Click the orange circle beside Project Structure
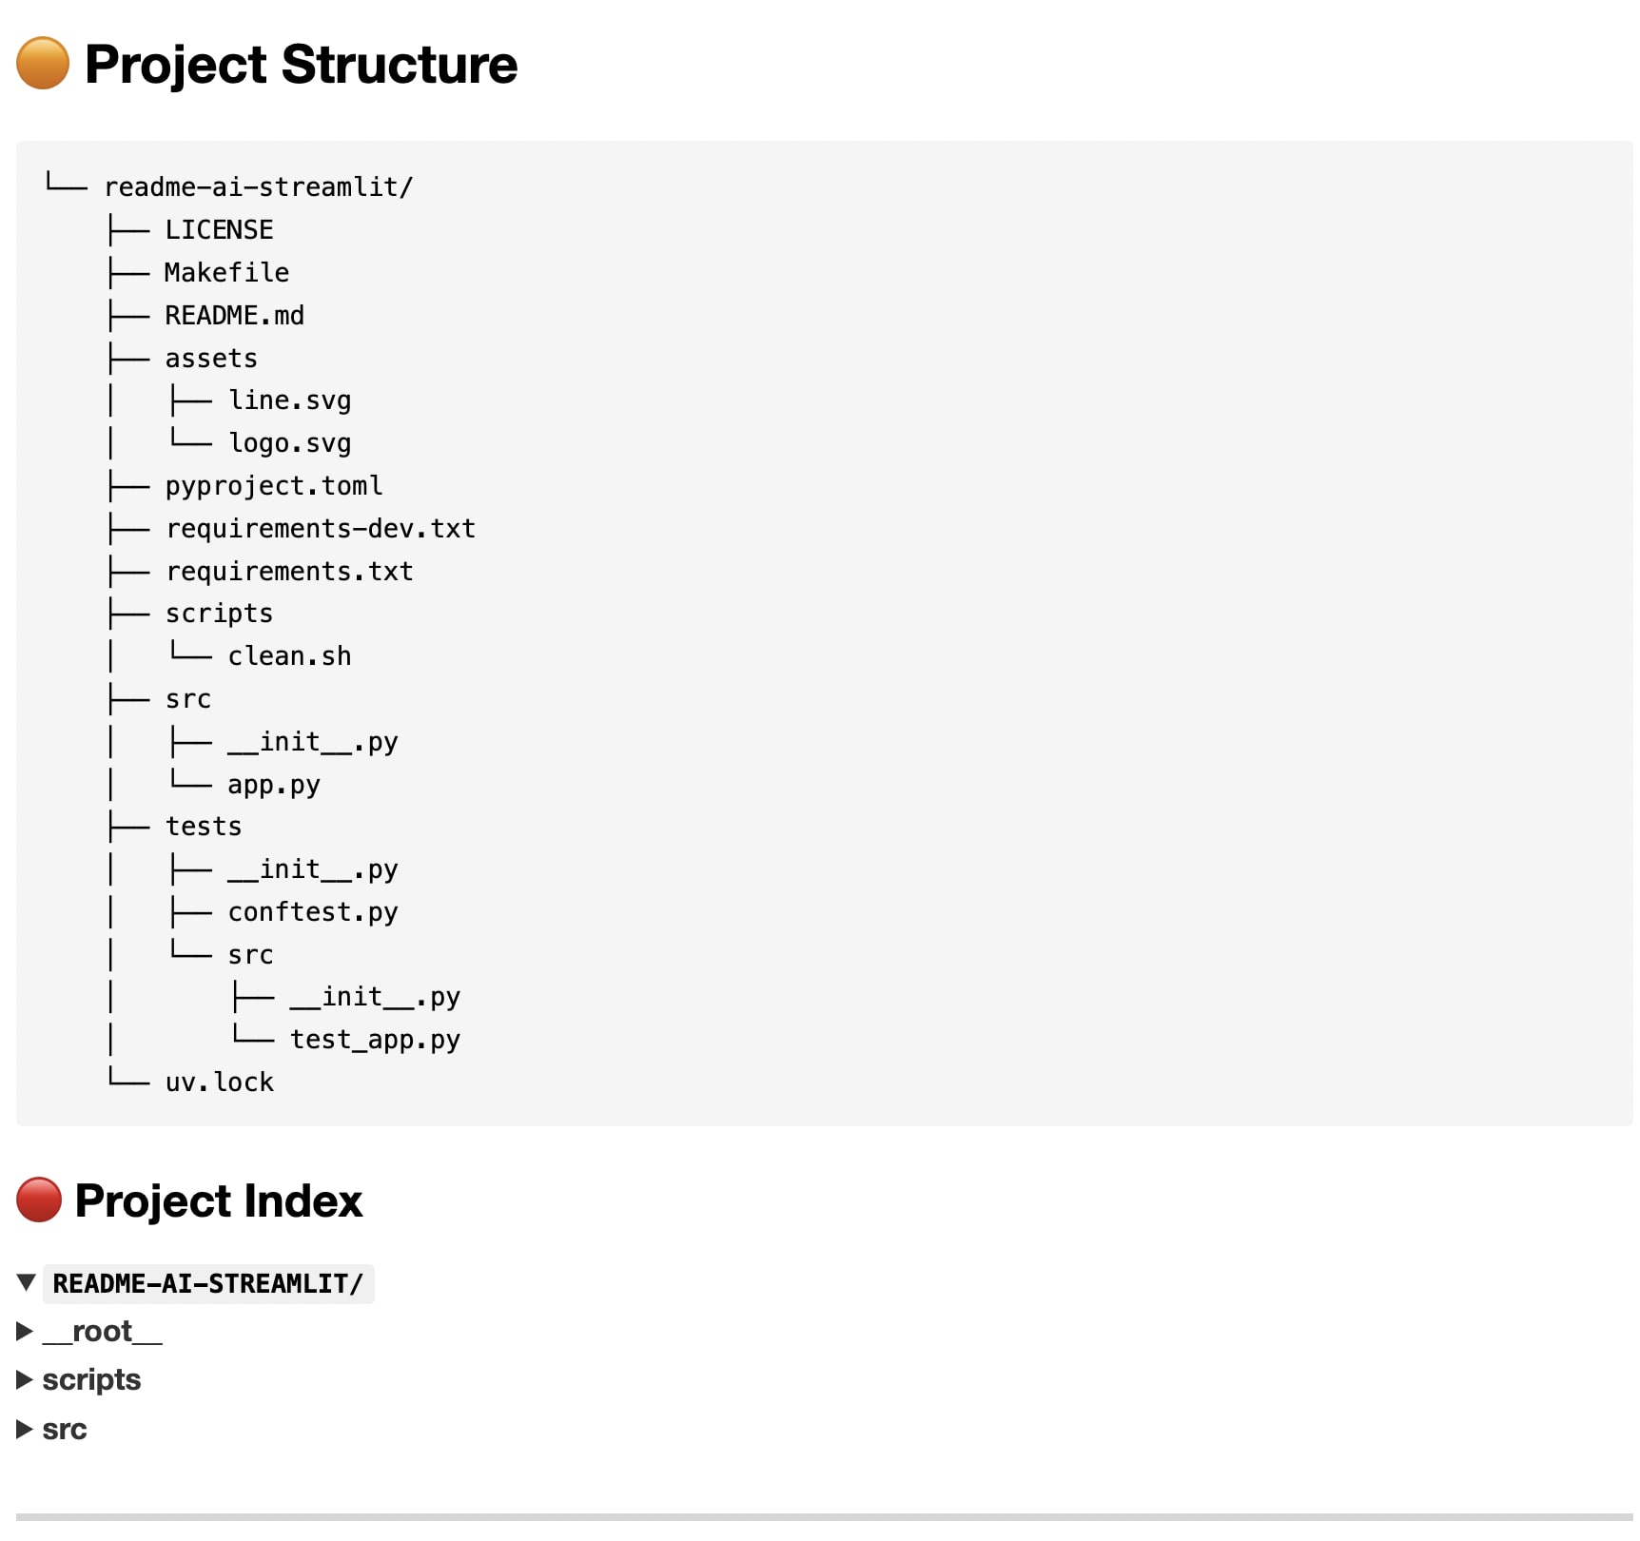Image resolution: width=1640 pixels, height=1541 pixels. pyautogui.click(x=43, y=64)
